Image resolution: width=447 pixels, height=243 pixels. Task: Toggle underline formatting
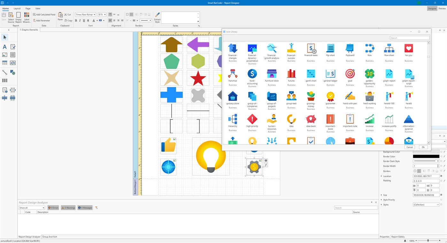pos(84,20)
